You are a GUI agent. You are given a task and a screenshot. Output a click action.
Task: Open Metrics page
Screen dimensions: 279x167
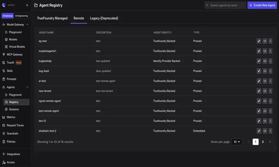coord(11,117)
